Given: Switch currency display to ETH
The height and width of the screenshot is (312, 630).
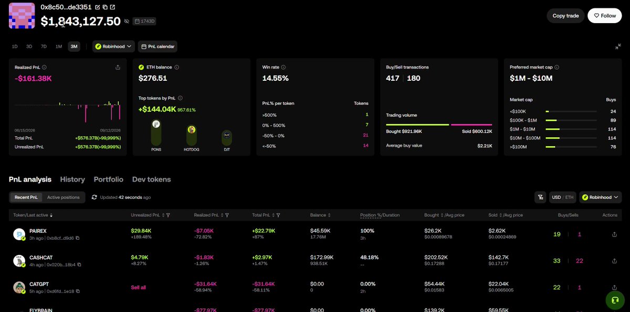Looking at the screenshot, I should point(570,197).
